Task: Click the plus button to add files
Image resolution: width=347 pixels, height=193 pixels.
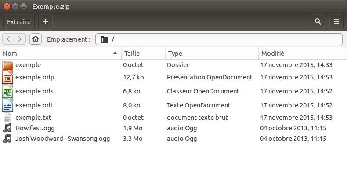Action: [46, 21]
